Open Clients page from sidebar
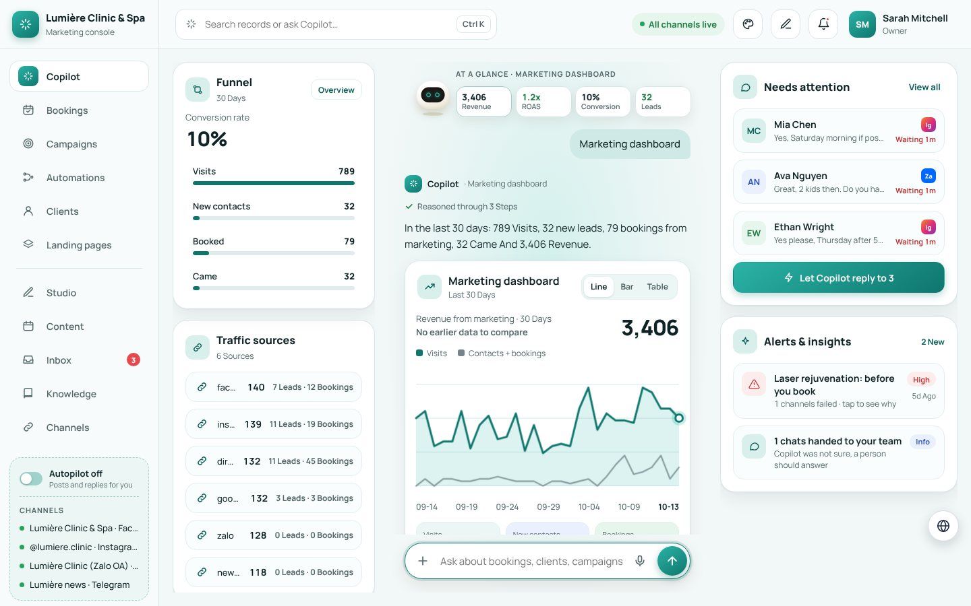Image resolution: width=971 pixels, height=606 pixels. coord(79,211)
